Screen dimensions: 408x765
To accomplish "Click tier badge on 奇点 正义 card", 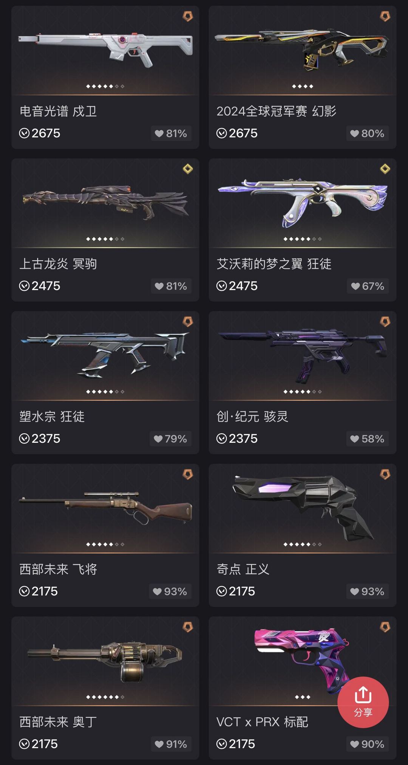I will [385, 474].
